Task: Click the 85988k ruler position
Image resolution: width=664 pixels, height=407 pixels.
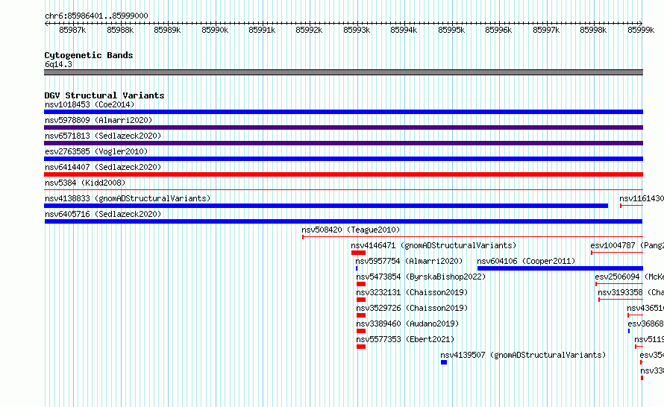Action: 120,30
